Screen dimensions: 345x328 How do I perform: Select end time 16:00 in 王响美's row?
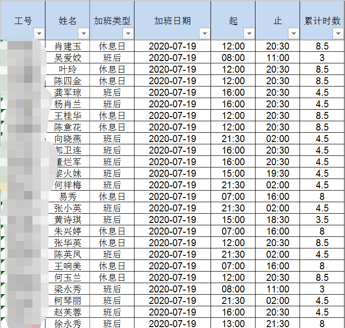pyautogui.click(x=277, y=266)
